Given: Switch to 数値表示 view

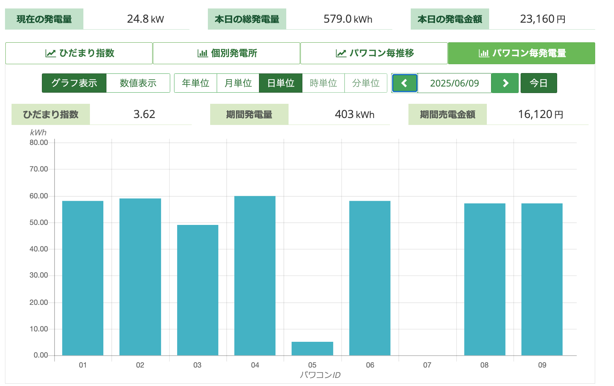Looking at the screenshot, I should 138,83.
